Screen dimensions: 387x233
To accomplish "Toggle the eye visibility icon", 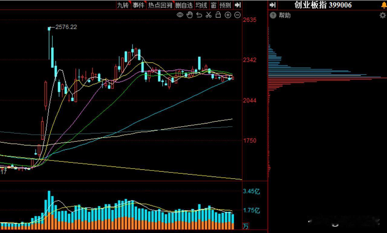I will pos(180,15).
